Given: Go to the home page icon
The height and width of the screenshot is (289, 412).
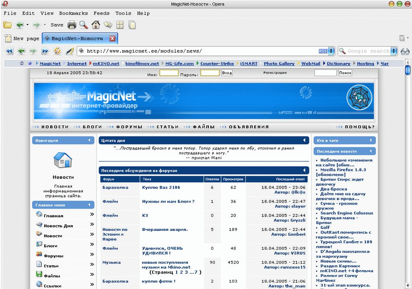Looking at the screenshot, I should pos(96,25).
